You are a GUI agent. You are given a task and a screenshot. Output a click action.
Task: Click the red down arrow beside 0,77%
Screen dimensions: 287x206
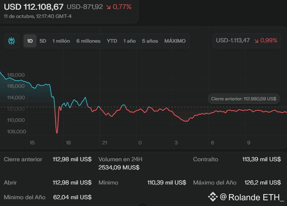108,7
